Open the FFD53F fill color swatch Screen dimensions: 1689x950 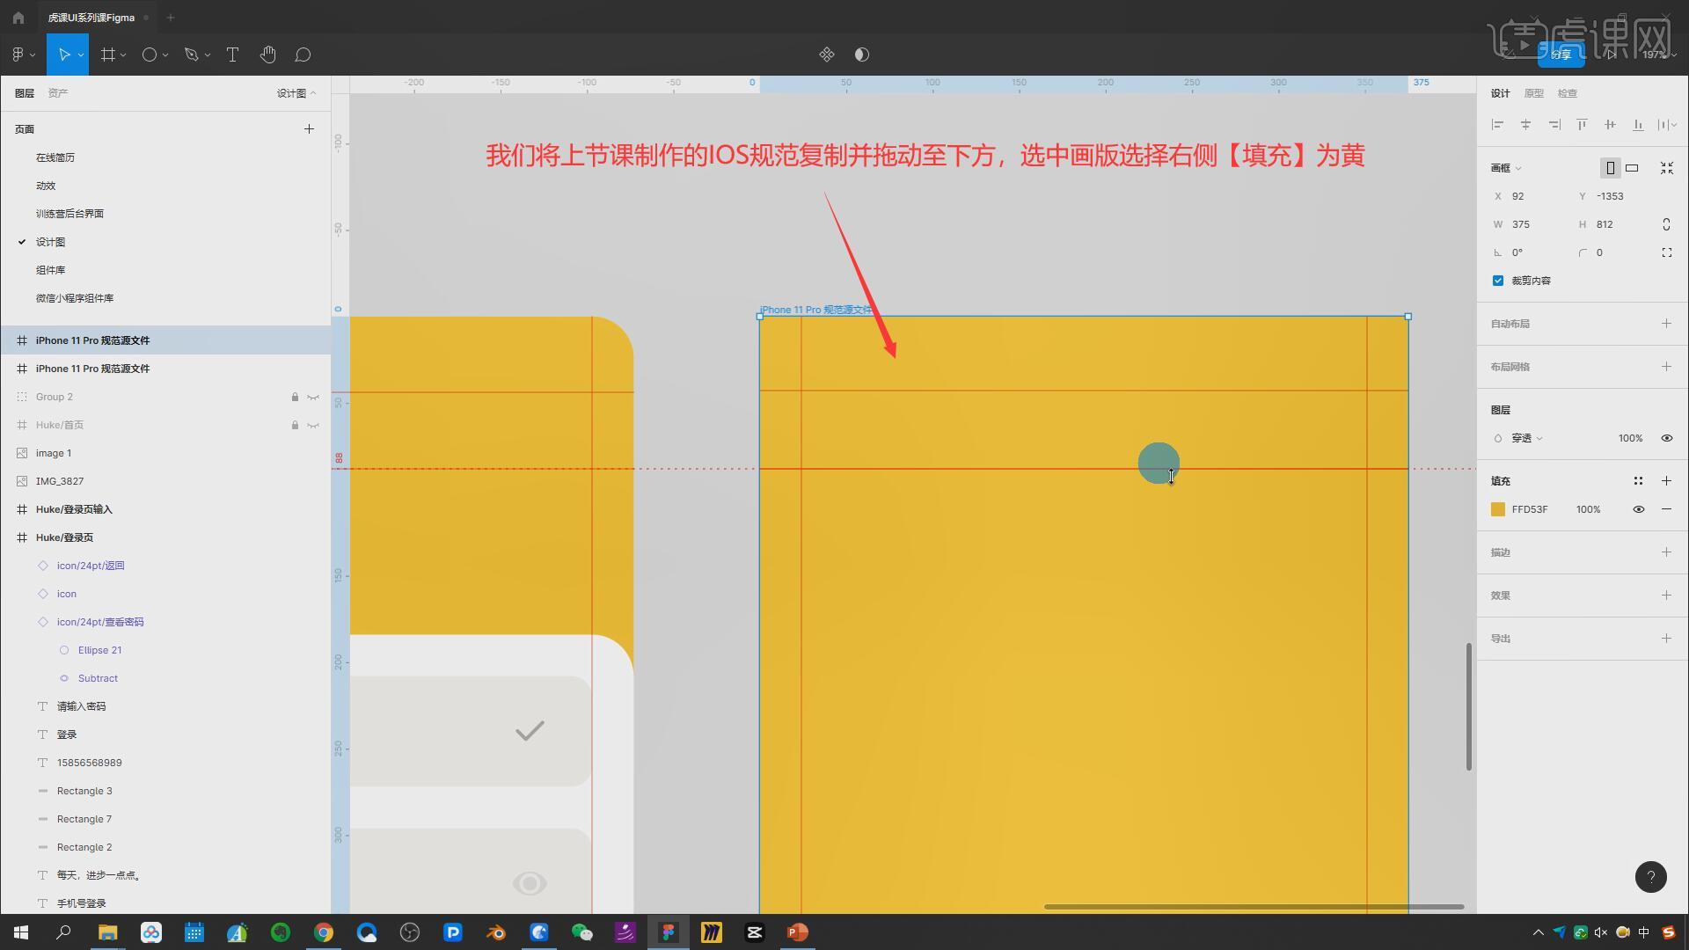(1498, 509)
